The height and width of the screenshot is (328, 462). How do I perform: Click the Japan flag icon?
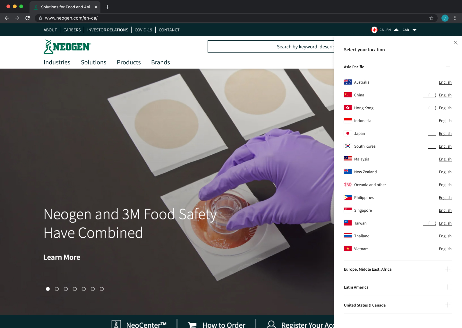click(348, 133)
